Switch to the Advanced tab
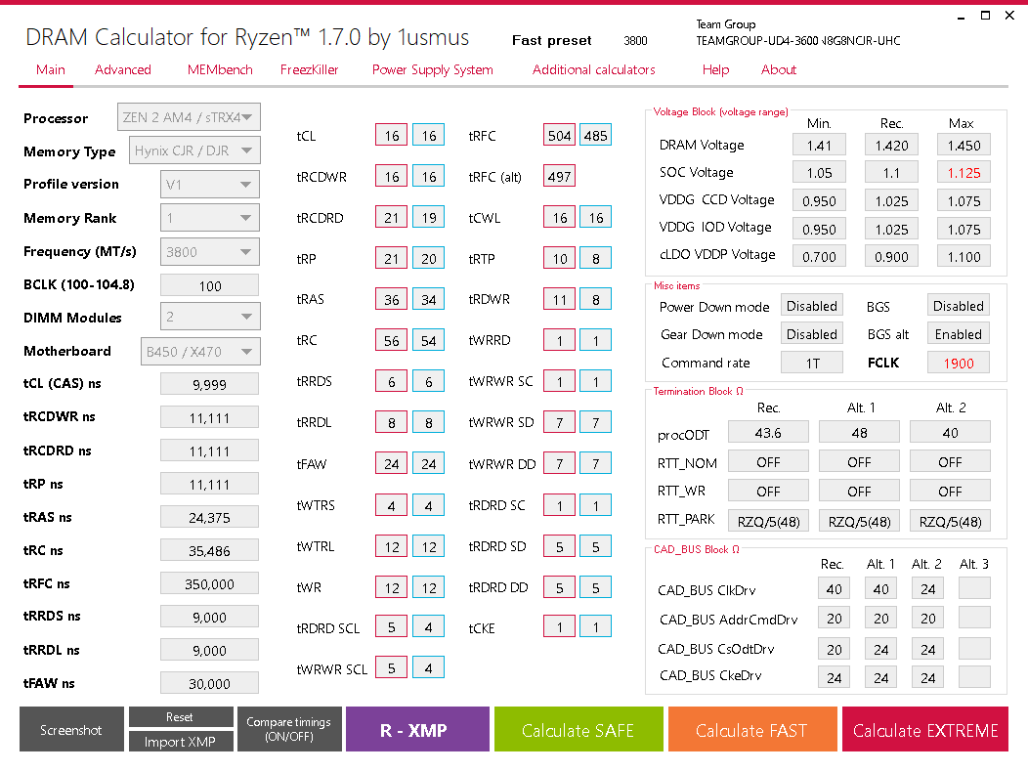 click(123, 69)
